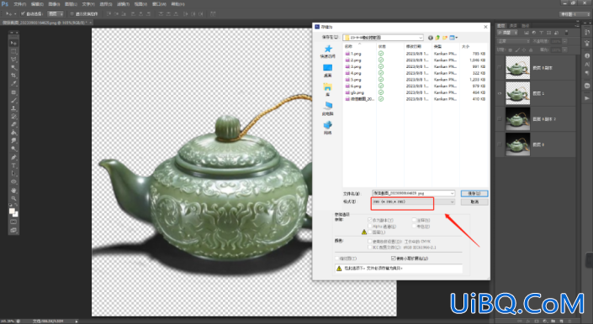The image size is (593, 324).
Task: Open the 滤镜 menu
Action: tap(124, 4)
